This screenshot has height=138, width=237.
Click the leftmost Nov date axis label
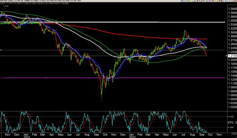[8, 135]
